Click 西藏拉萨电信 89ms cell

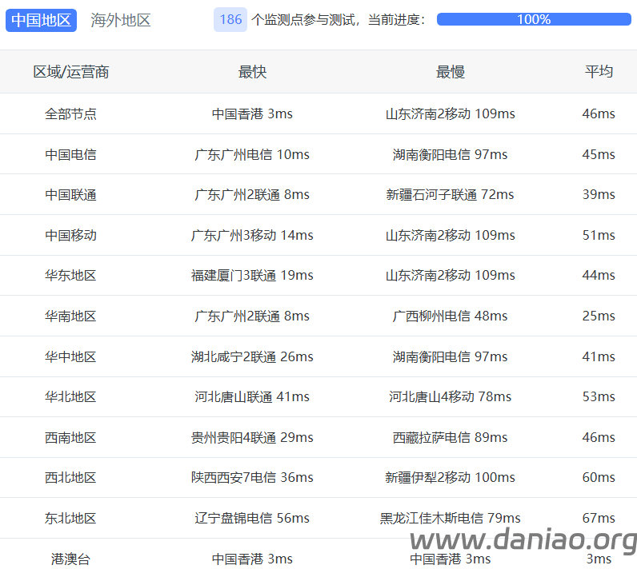point(450,437)
